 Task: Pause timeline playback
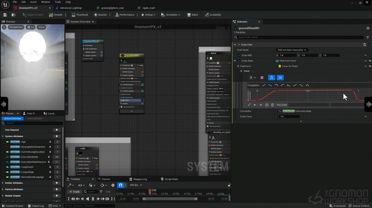[93, 199]
